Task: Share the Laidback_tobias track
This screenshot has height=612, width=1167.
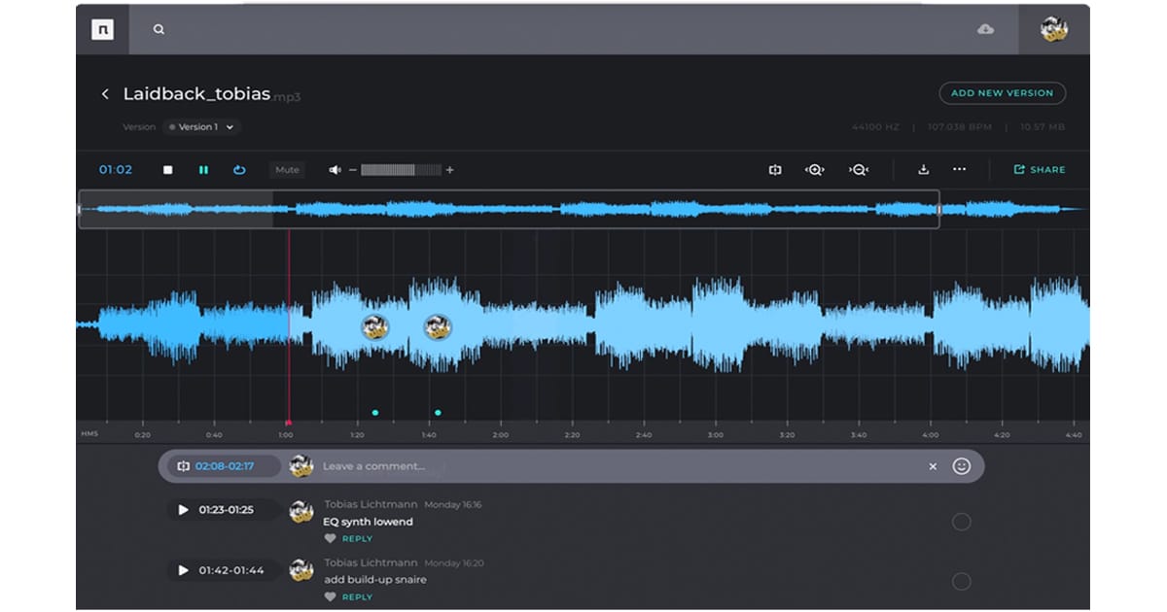Action: pyautogui.click(x=1039, y=170)
